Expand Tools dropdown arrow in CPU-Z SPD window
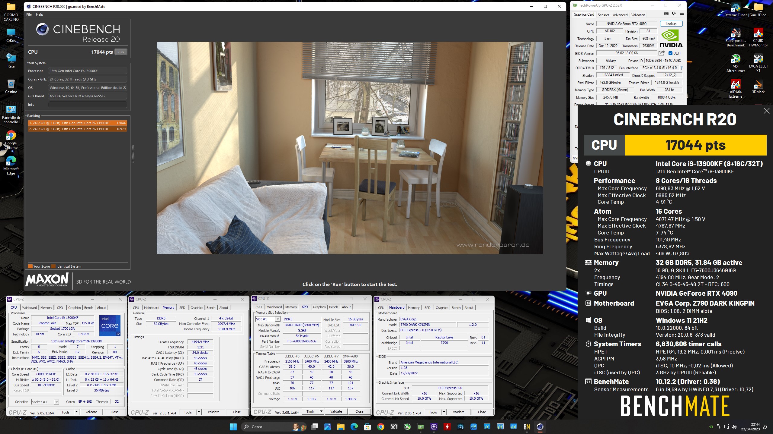773x434 pixels. [321, 411]
